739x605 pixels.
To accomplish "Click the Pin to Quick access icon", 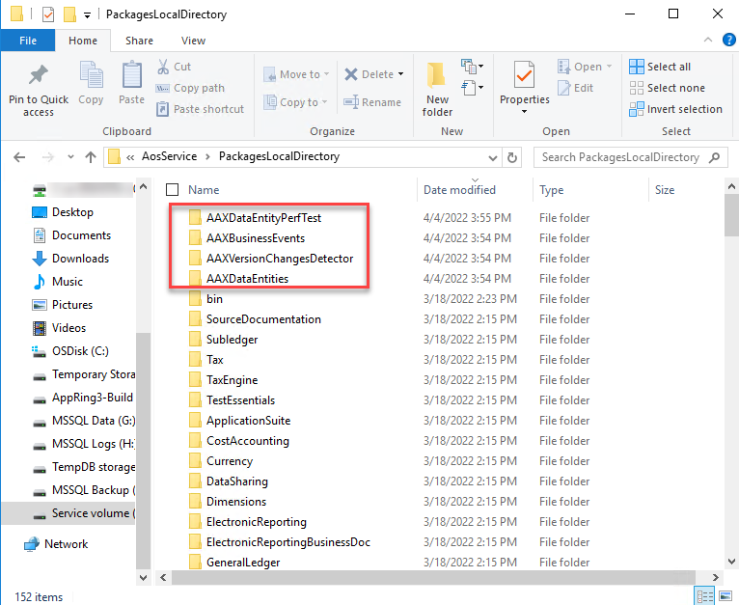I will (x=39, y=75).
